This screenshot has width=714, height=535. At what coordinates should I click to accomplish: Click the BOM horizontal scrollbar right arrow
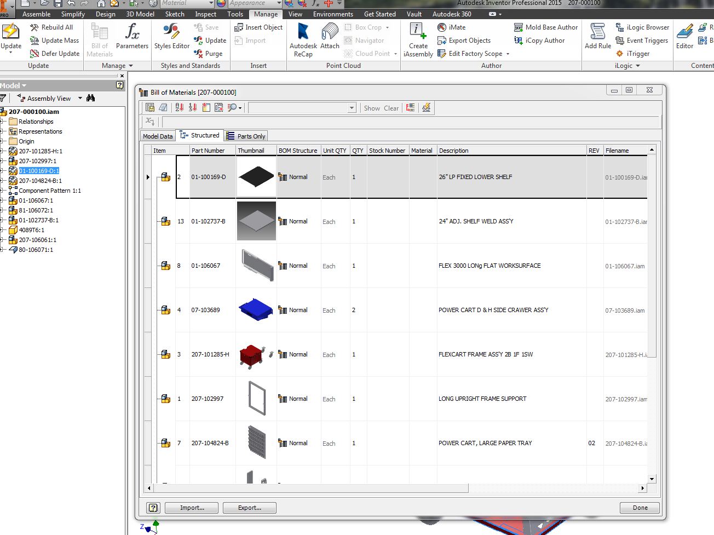(643, 488)
